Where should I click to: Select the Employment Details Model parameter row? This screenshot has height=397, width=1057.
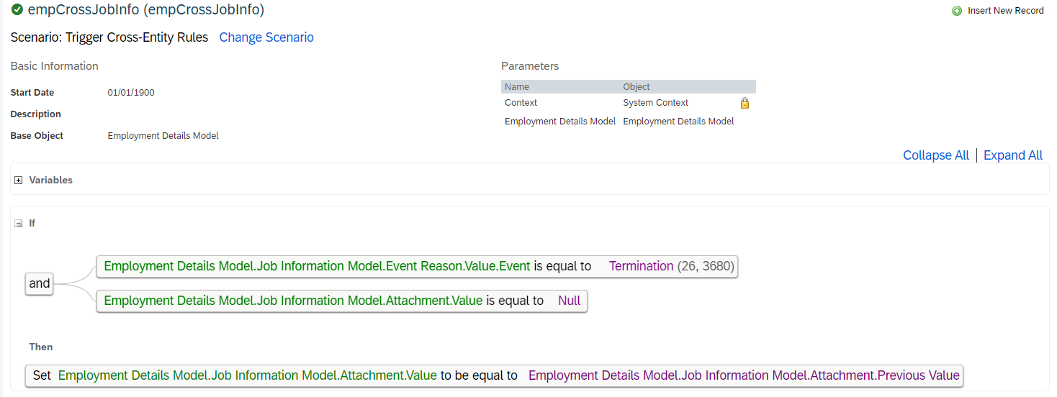pyautogui.click(x=628, y=122)
